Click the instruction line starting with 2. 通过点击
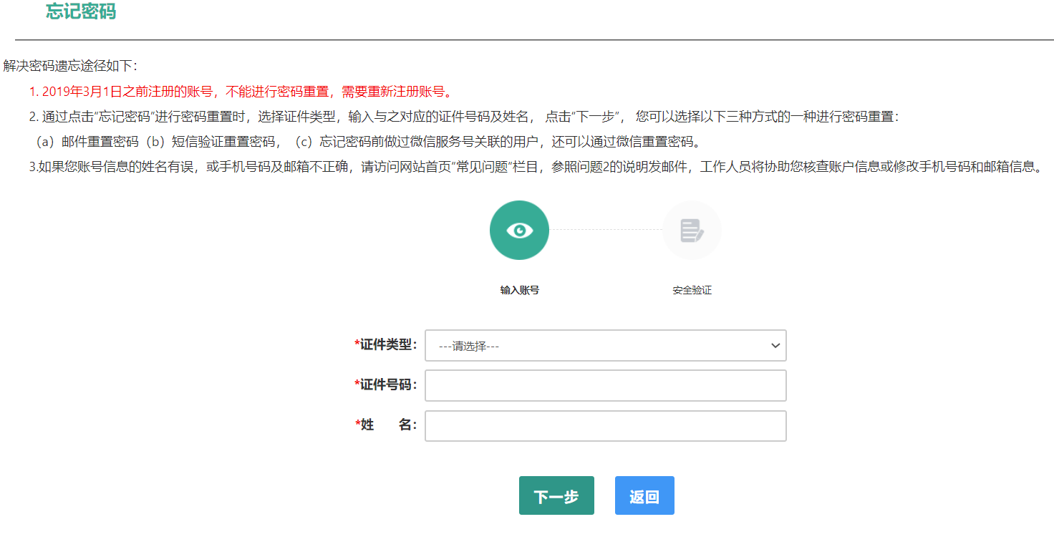 (463, 117)
